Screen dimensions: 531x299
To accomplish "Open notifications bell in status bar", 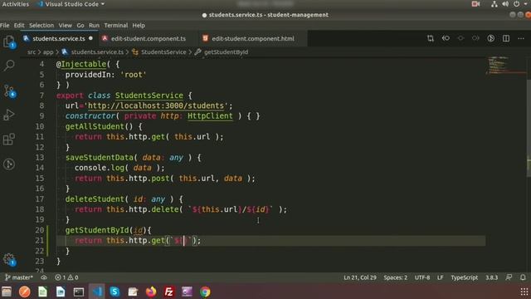I will [523, 277].
